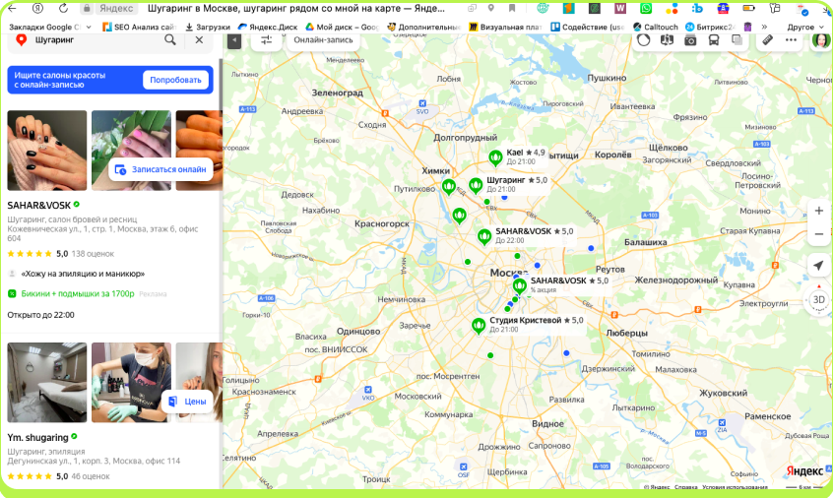Click the location pin icon in address bar

pos(491,9)
